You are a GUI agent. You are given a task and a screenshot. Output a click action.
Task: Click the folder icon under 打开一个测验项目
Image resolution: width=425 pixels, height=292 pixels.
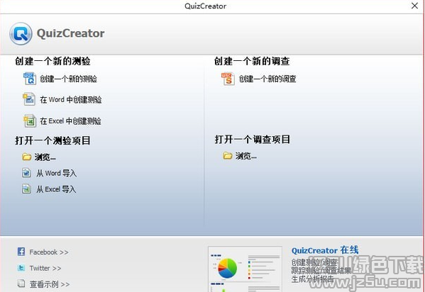click(x=26, y=157)
